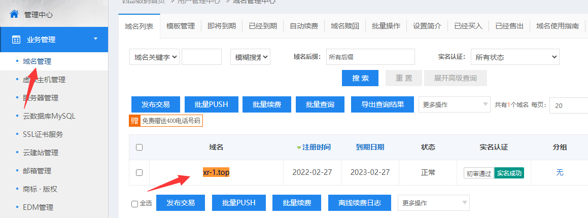Click the bottom 发布交易 button
The height and width of the screenshot is (218, 588).
tap(181, 203)
